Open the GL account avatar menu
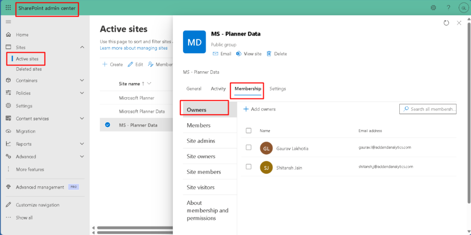471x235 pixels. point(464,8)
